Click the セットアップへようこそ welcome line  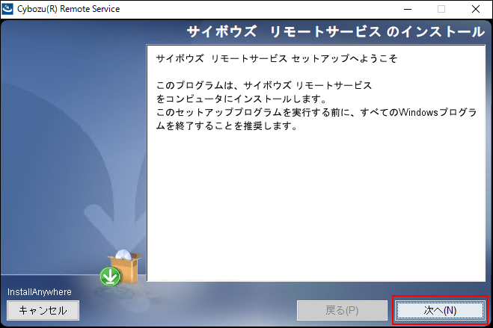[x=277, y=58]
